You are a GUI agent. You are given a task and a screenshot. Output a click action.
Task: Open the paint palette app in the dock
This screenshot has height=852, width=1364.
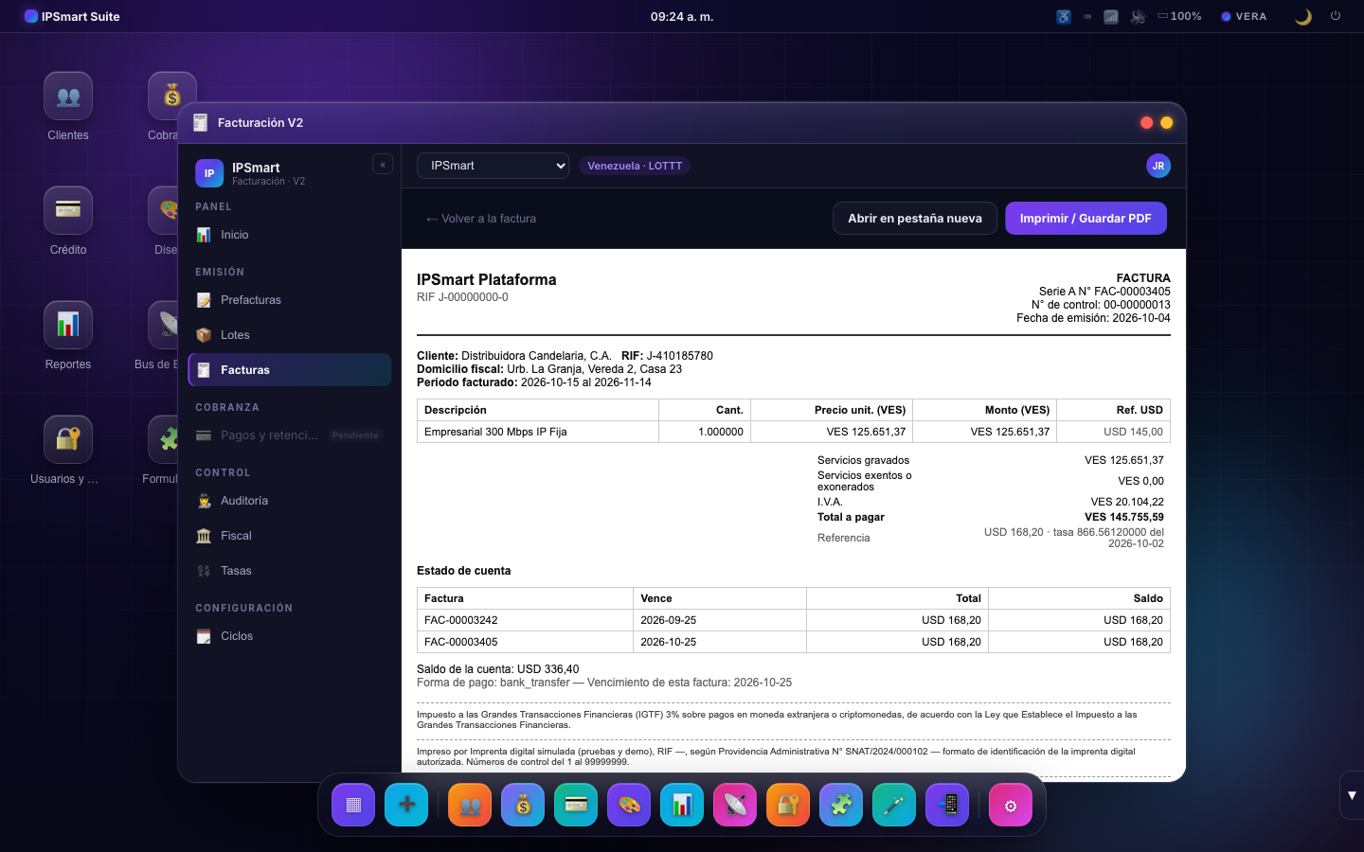(629, 806)
